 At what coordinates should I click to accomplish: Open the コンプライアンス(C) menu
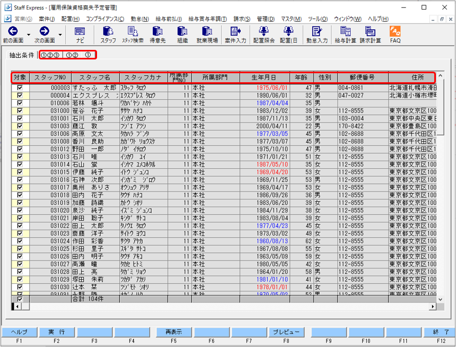[x=105, y=19]
